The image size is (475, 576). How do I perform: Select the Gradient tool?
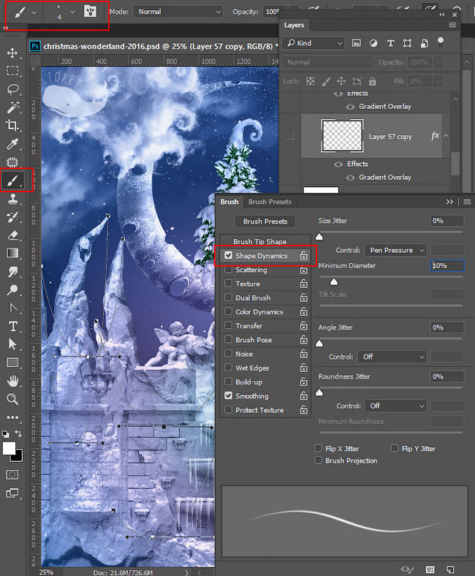coord(13,253)
